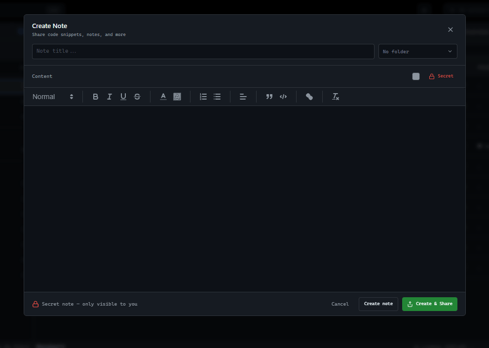Insert a bullet list
Viewport: 489px width, 348px height.
(x=217, y=97)
